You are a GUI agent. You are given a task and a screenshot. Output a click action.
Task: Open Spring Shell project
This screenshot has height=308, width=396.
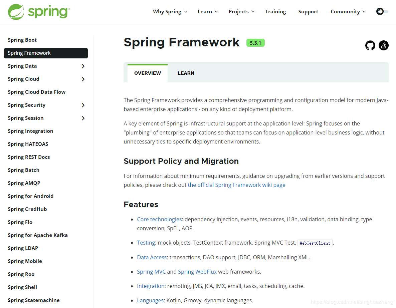tap(22, 287)
